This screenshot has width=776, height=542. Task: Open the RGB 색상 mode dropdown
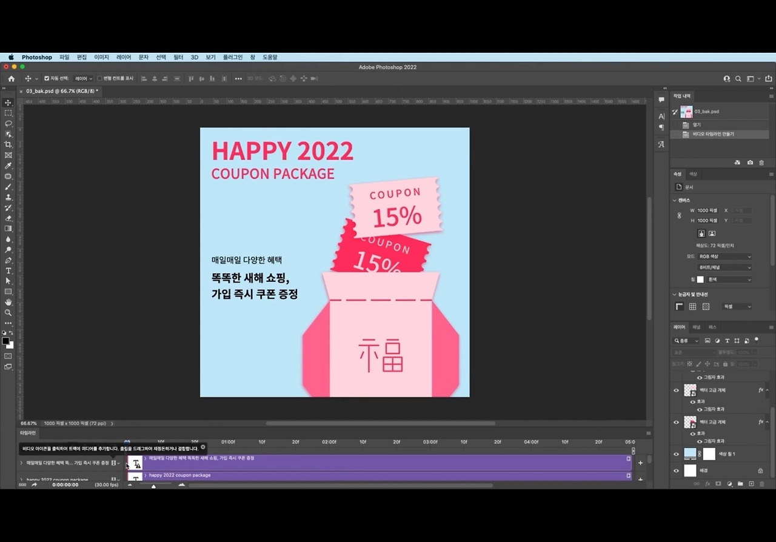(x=723, y=256)
